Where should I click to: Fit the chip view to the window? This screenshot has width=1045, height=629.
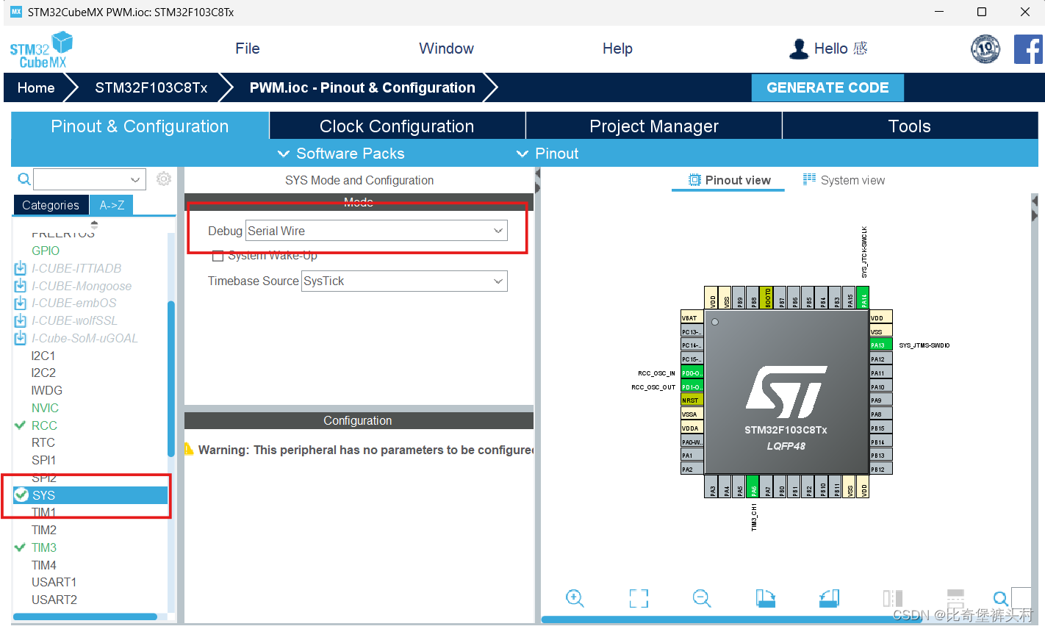click(639, 598)
